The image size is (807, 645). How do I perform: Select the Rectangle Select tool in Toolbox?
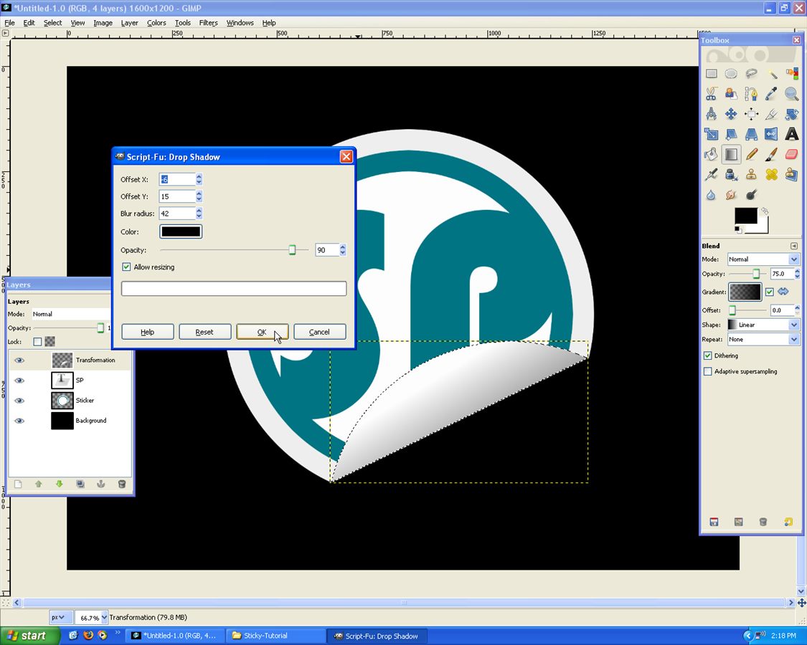pos(712,74)
